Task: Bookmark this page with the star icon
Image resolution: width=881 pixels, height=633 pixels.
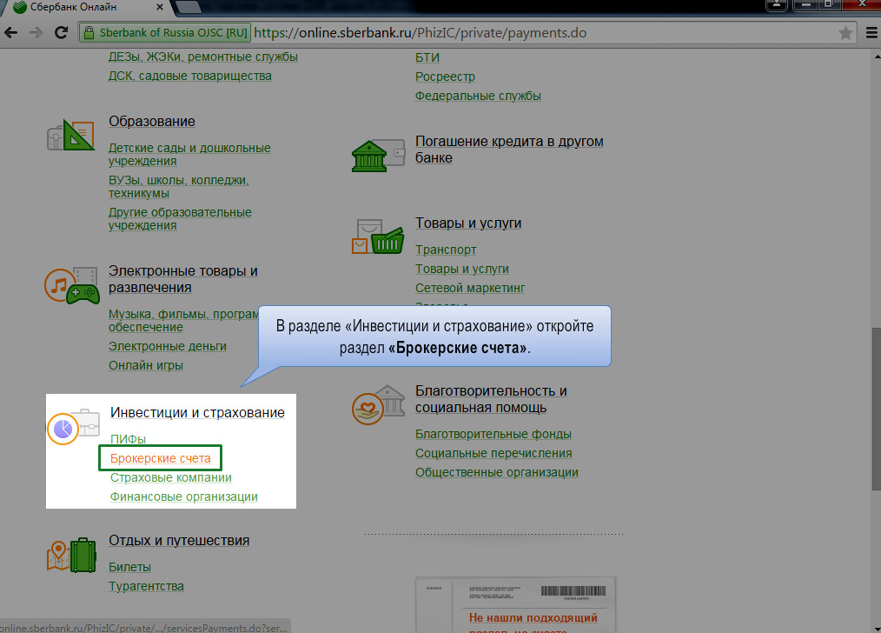Action: [845, 33]
